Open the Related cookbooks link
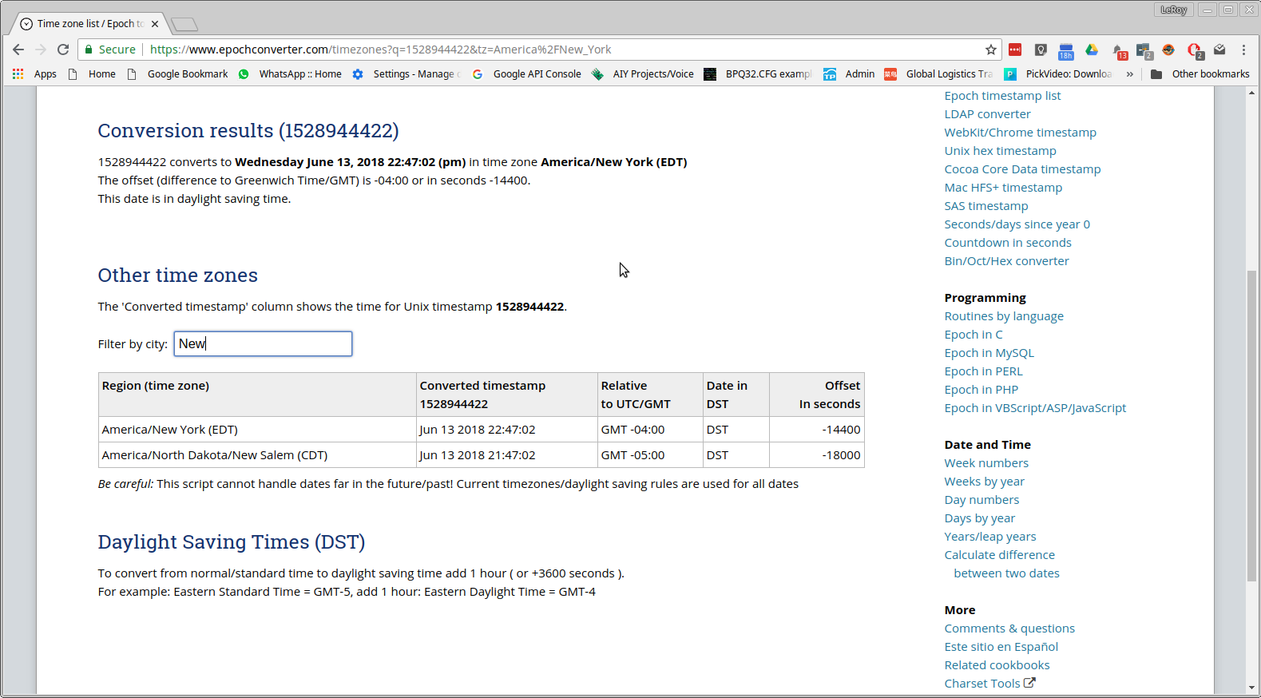The image size is (1261, 698). coord(997,665)
